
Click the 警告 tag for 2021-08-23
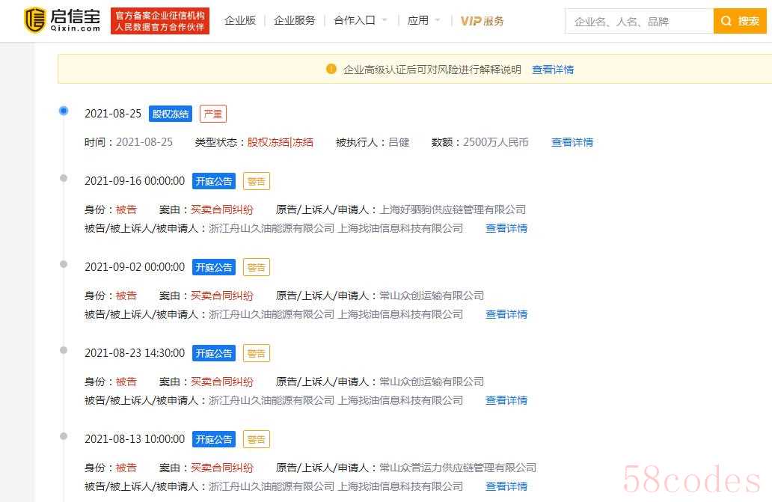pos(256,353)
